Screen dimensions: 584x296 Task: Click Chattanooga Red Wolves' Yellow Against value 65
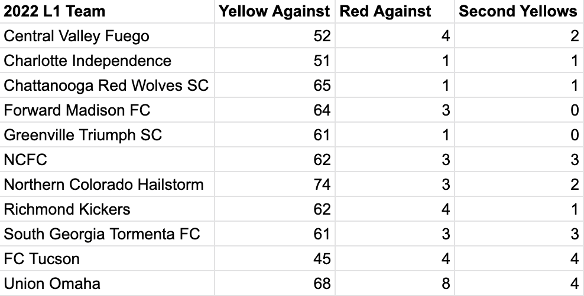[x=322, y=85]
